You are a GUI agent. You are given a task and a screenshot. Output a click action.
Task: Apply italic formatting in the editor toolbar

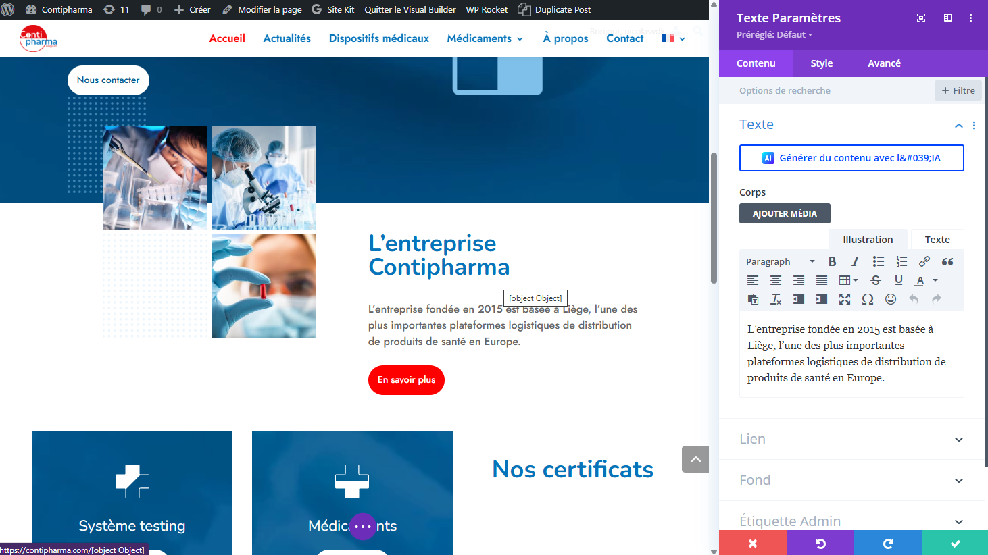[x=855, y=261]
